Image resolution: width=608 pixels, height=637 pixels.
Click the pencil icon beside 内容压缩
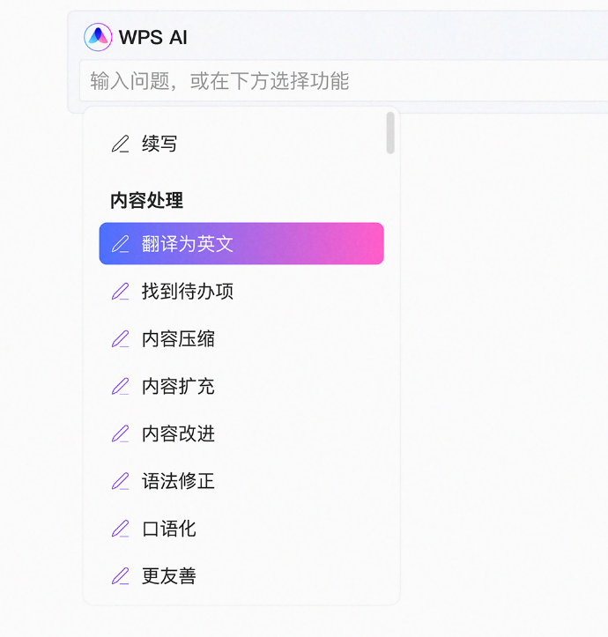[x=121, y=339]
